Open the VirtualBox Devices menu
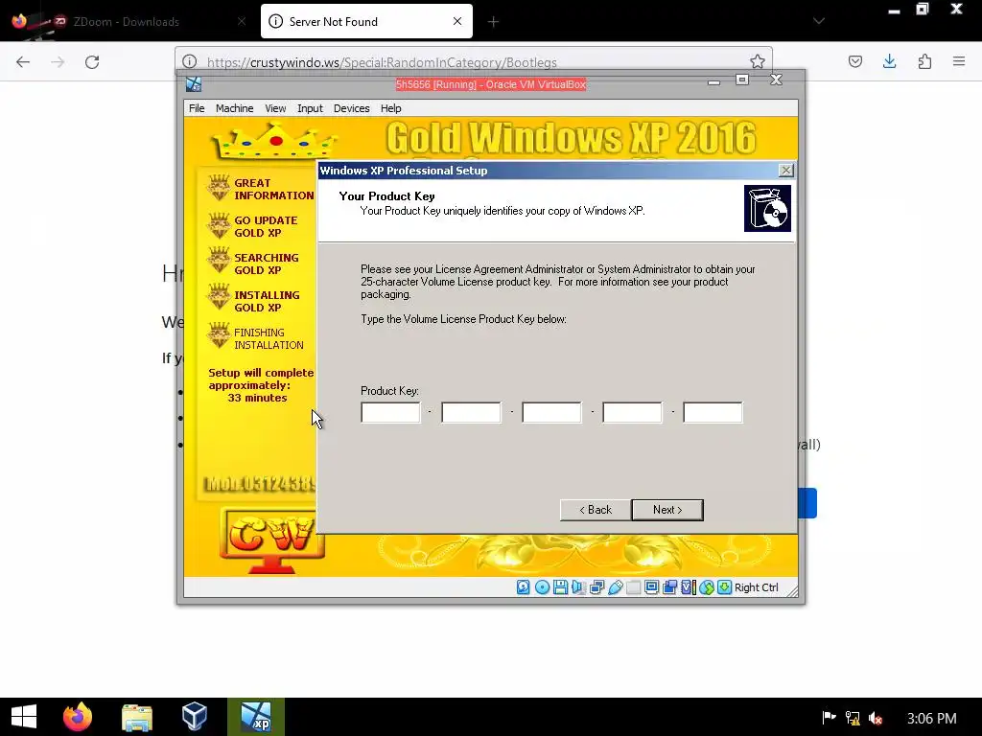Viewport: 982px width, 736px height. (351, 108)
